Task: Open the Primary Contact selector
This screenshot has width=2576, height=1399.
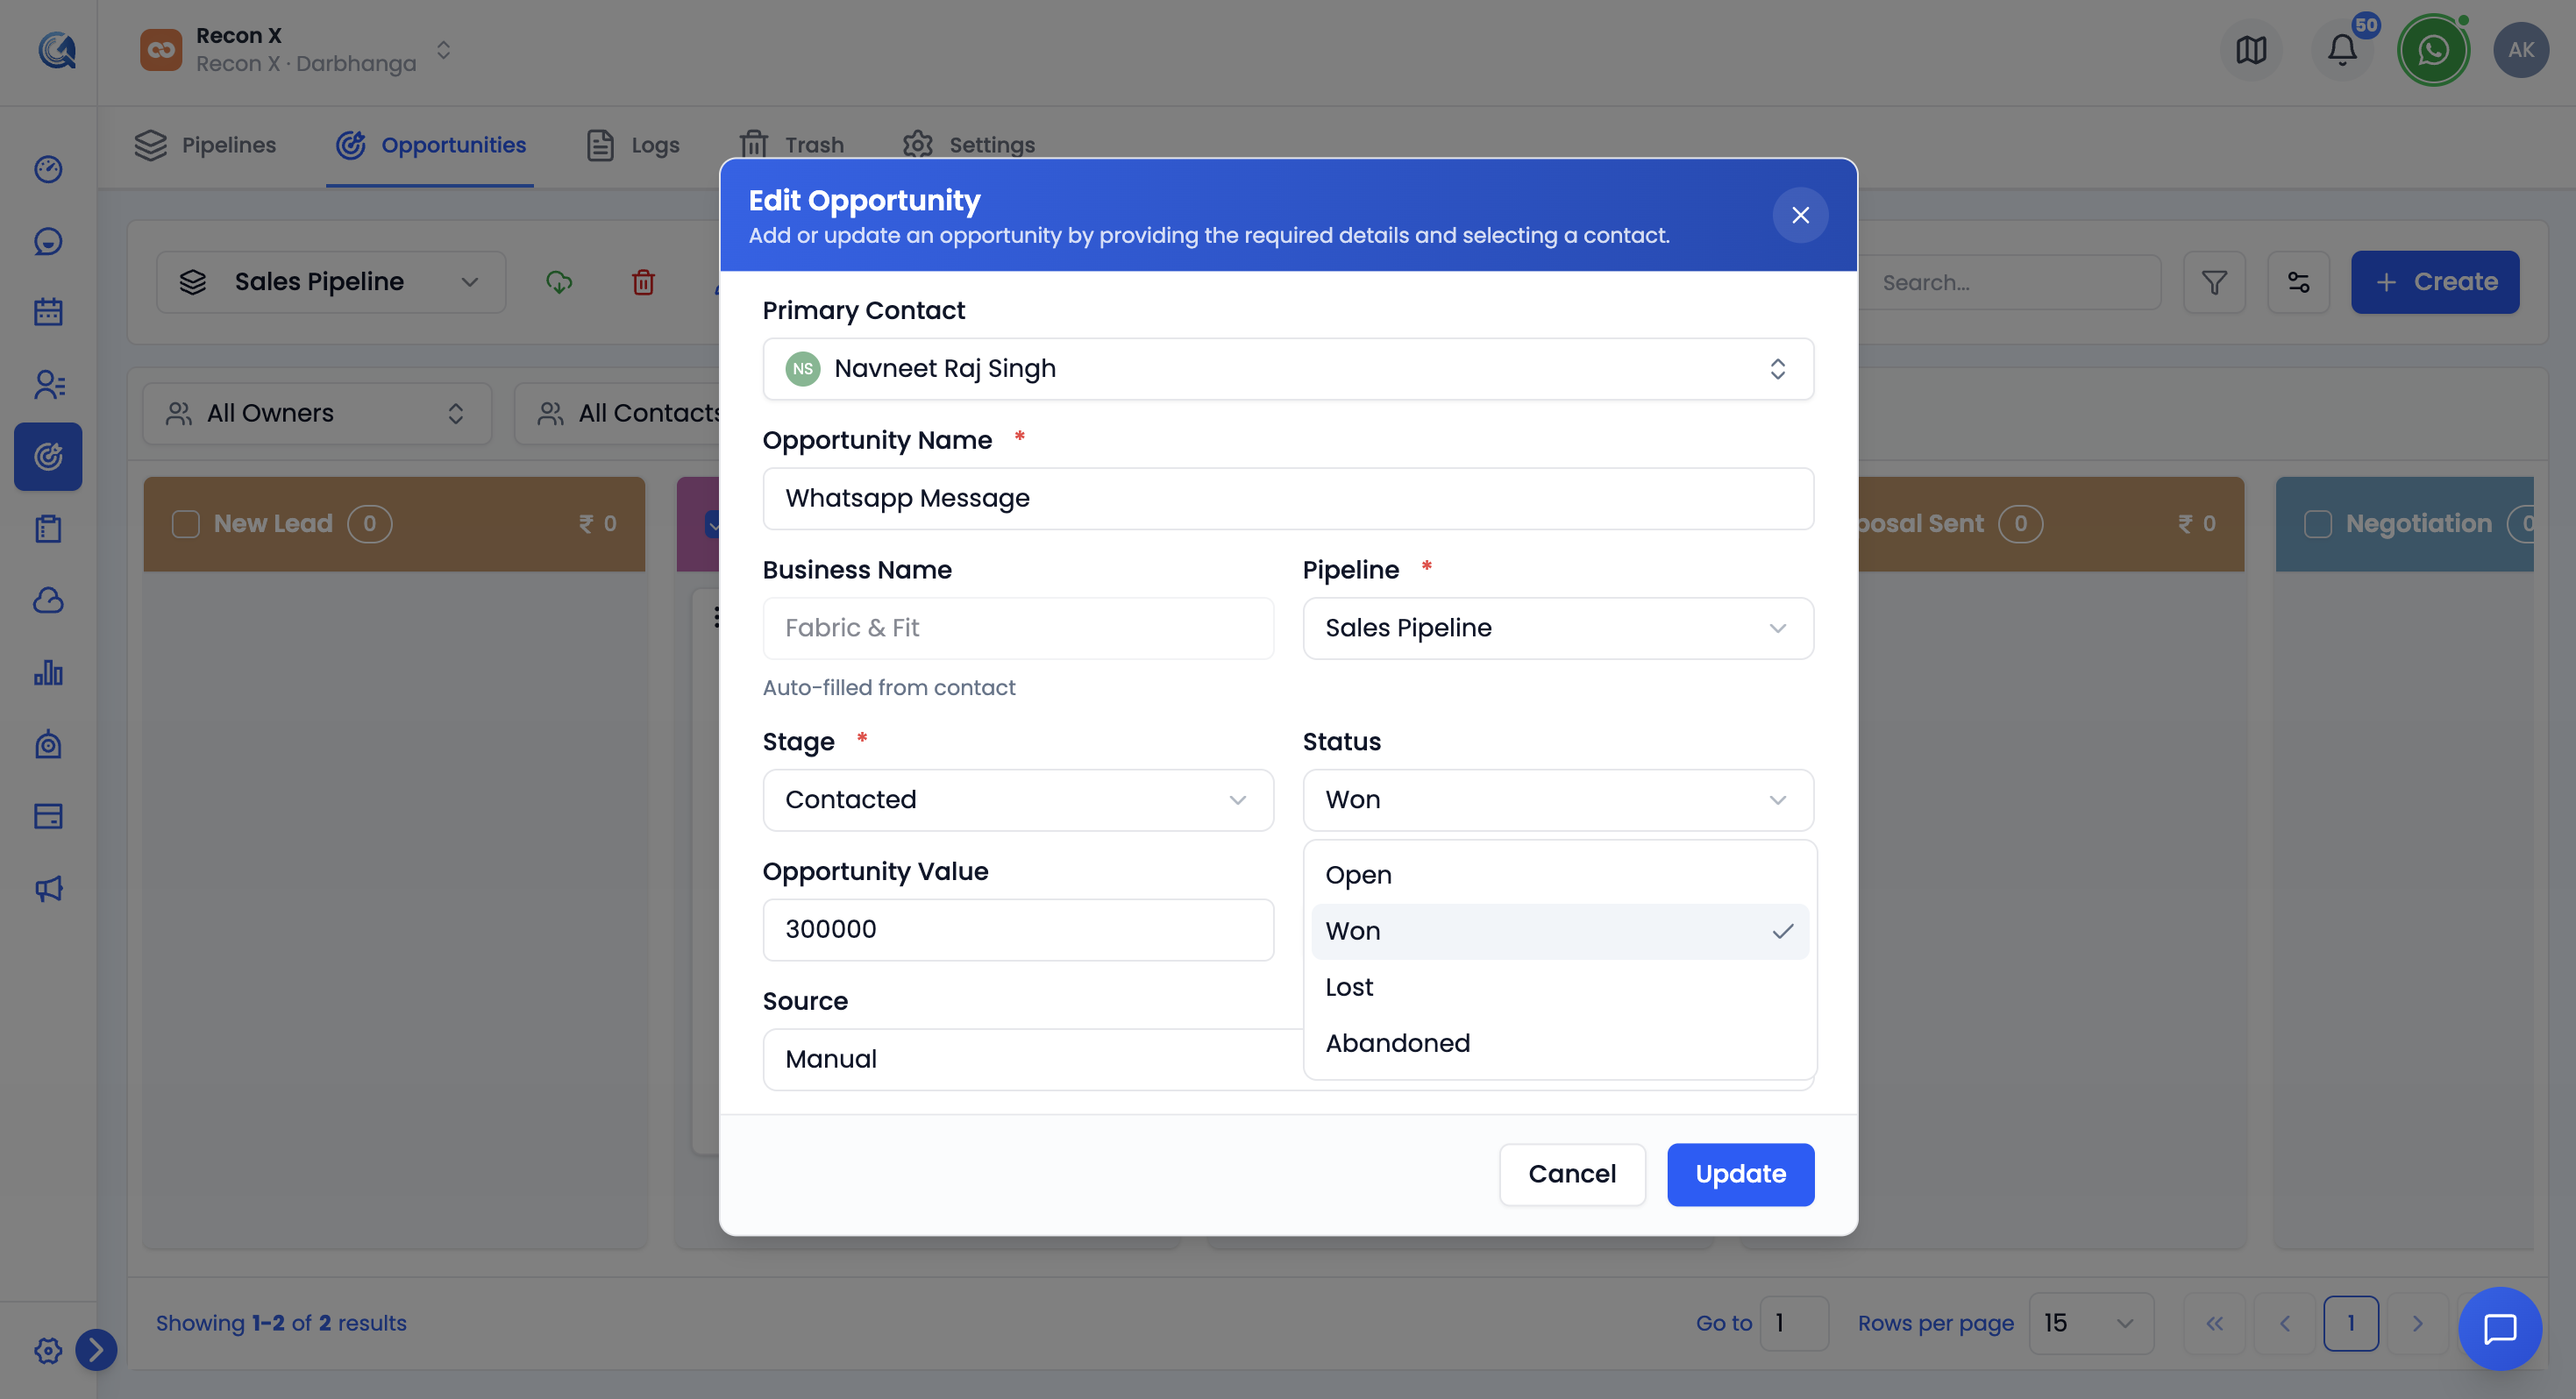Action: (1288, 369)
